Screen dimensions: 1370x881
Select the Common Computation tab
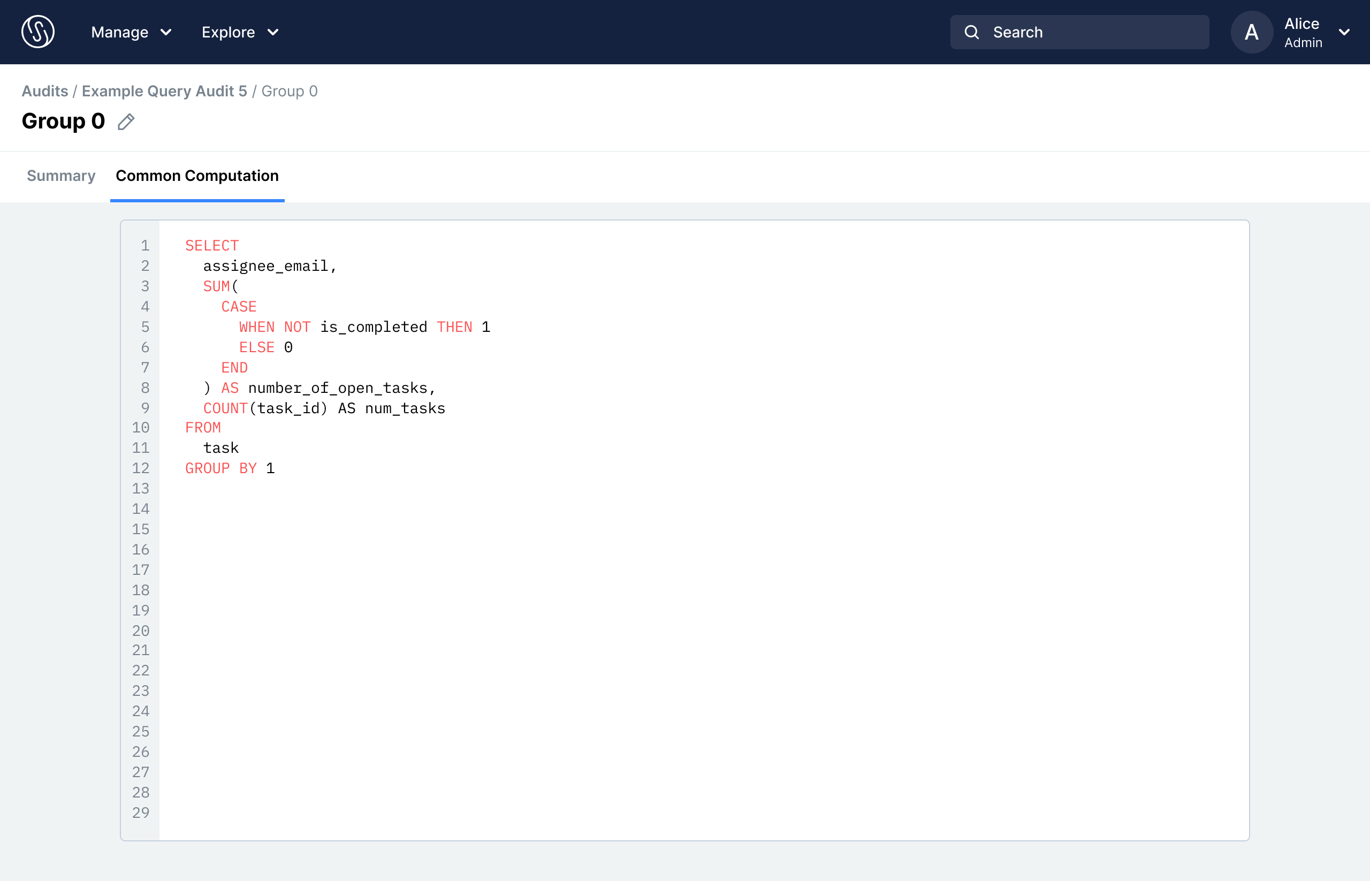click(x=197, y=176)
